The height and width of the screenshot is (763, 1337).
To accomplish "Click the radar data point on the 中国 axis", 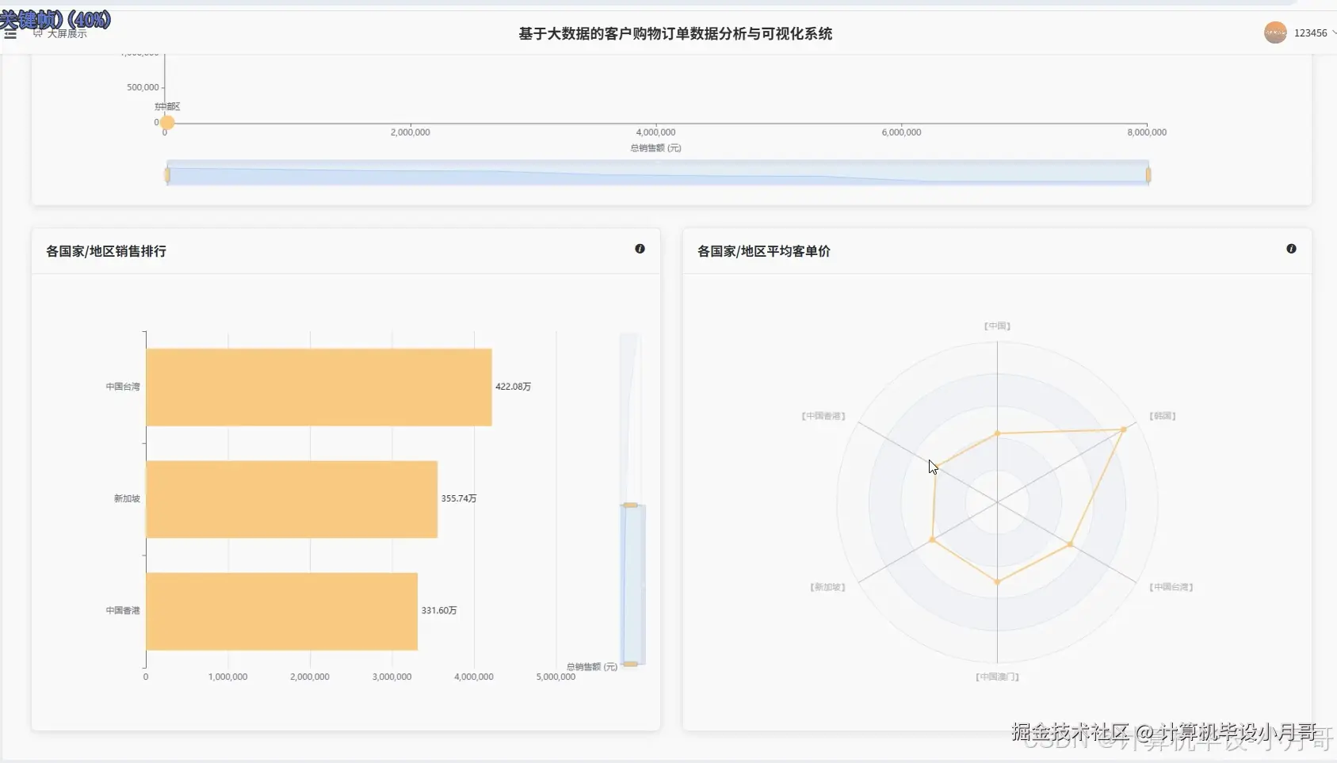I will [x=997, y=433].
